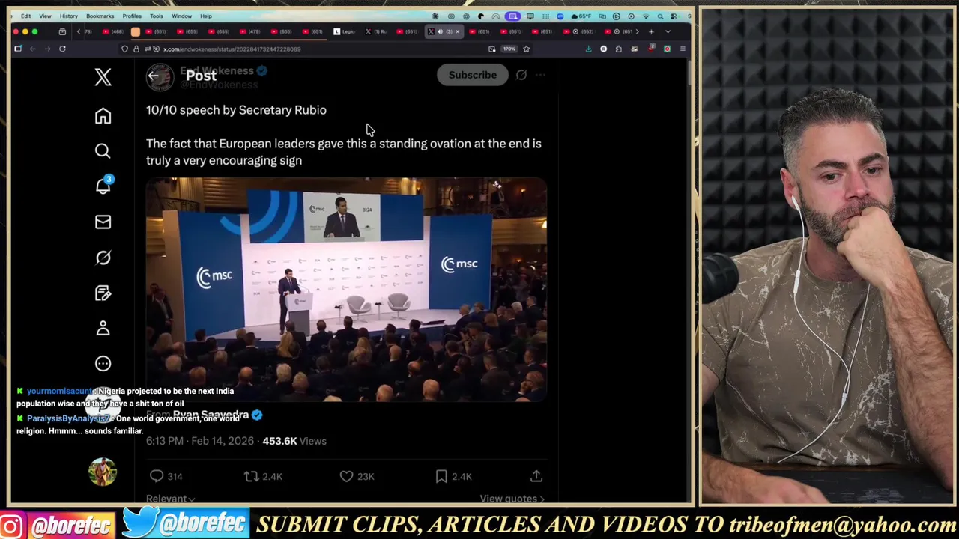Screen dimensions: 959x539
Task: Open the shield tracking protection icon
Action: pos(124,49)
